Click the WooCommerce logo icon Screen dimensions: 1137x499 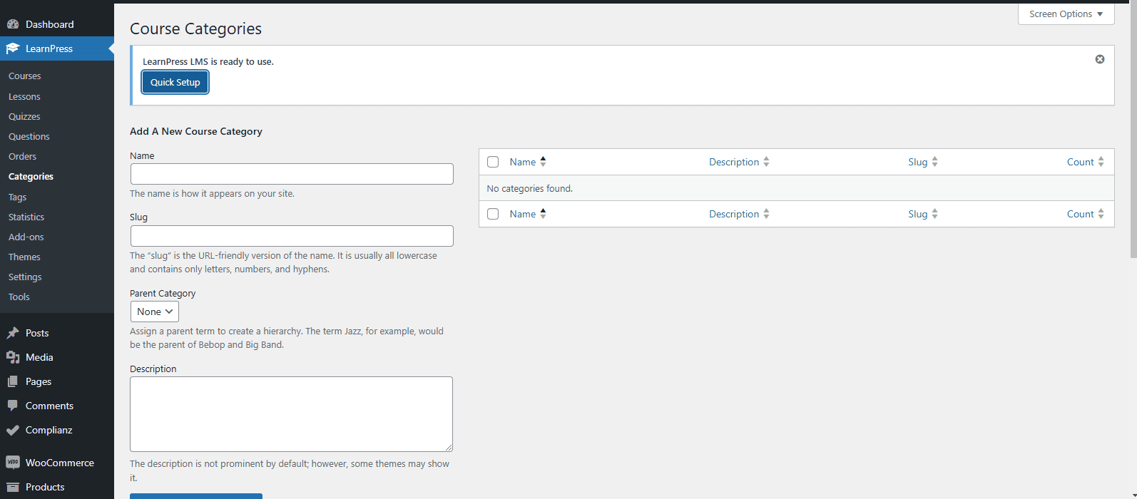13,463
